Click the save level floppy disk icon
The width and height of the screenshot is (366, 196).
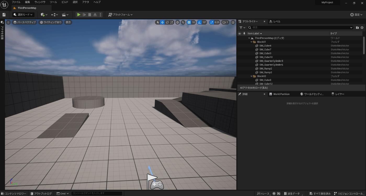[4, 15]
